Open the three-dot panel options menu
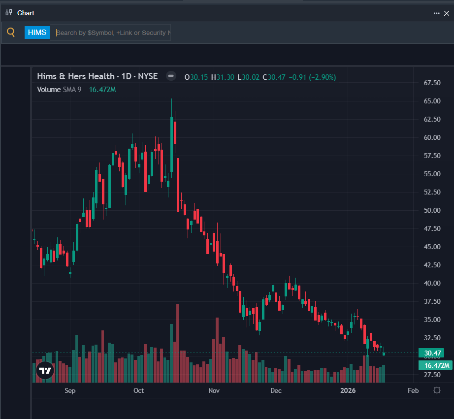Viewport: 454px width, 419px height. 436,13
